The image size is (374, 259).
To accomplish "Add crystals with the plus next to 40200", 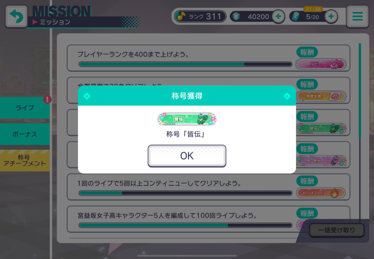I will (x=278, y=16).
